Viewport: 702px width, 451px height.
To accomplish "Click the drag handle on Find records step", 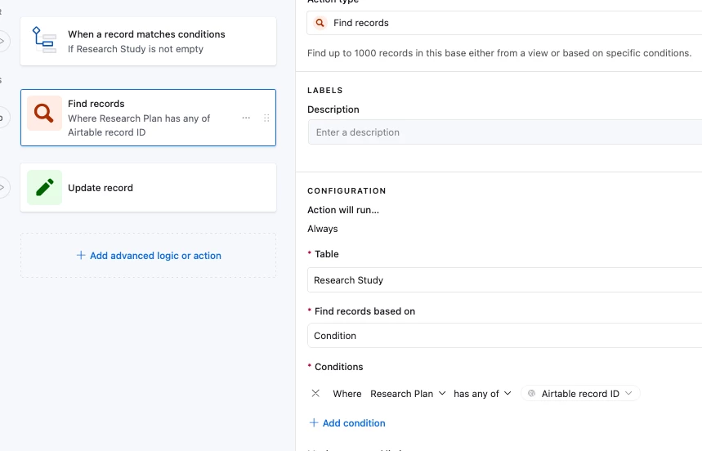I will [266, 118].
